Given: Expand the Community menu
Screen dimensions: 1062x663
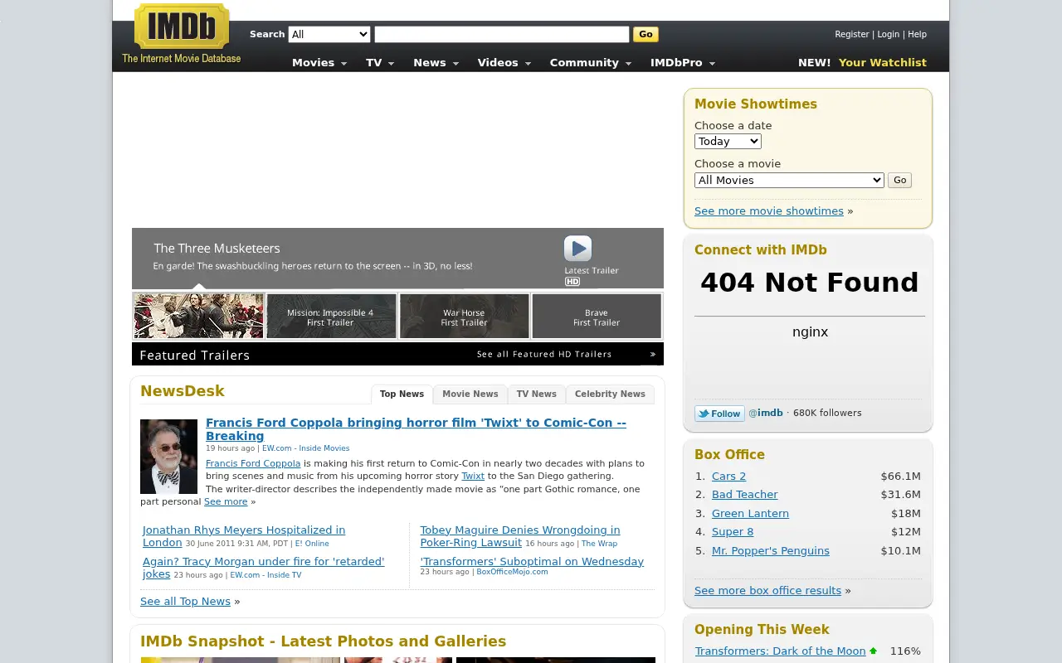Looking at the screenshot, I should tap(591, 62).
